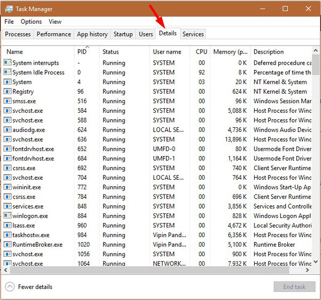
Task: Open the Options menu
Action: (31, 21)
